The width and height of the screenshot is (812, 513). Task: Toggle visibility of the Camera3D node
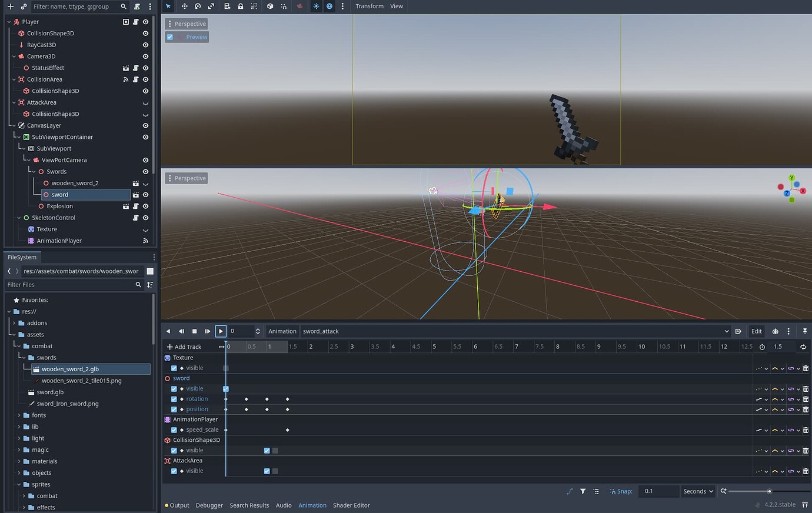[145, 56]
